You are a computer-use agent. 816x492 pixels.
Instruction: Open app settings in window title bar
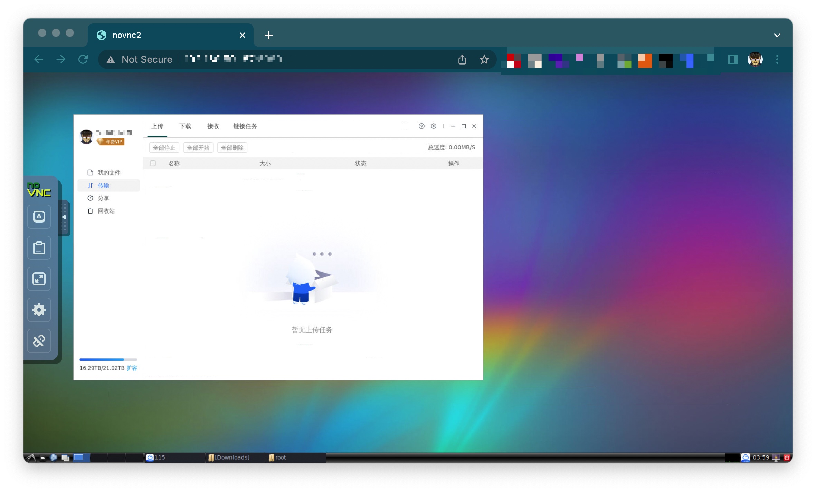point(434,126)
